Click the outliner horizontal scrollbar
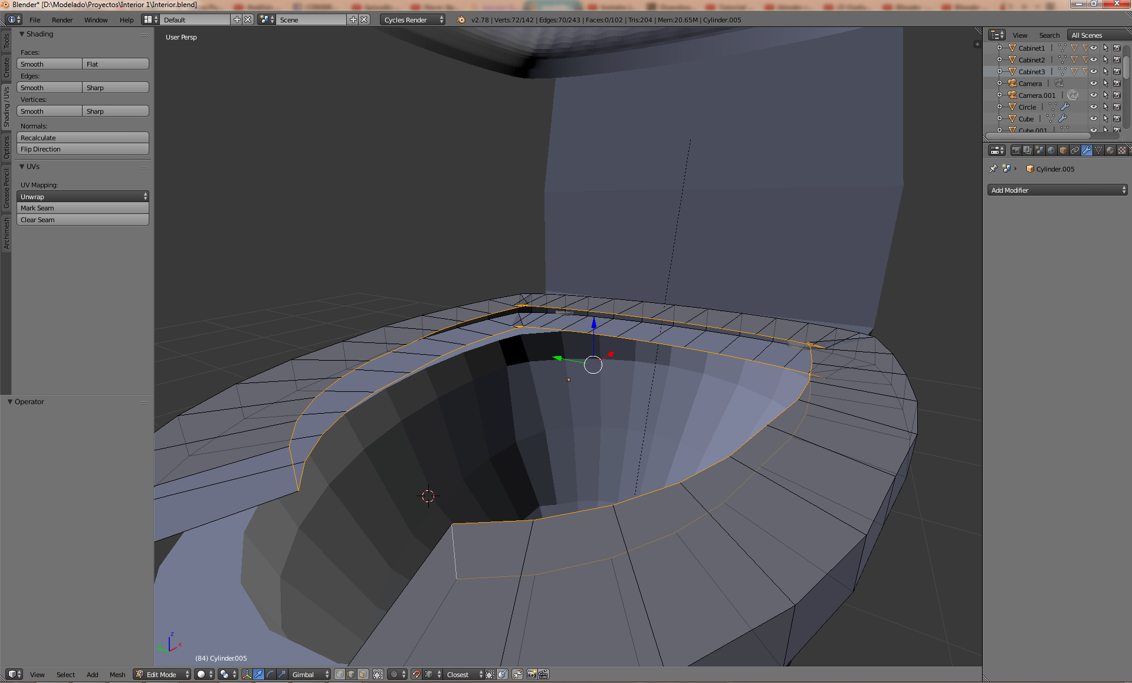1132x683 pixels. (x=1037, y=136)
